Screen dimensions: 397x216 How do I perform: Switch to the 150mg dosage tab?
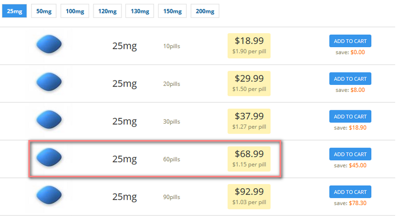[x=172, y=11]
